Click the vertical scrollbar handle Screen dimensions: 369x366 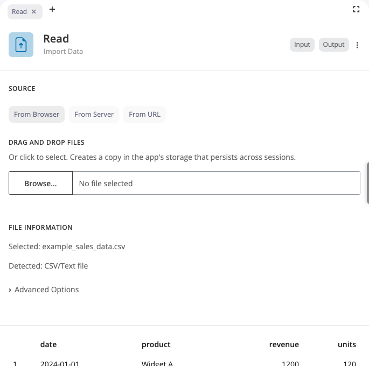pyautogui.click(x=367, y=183)
